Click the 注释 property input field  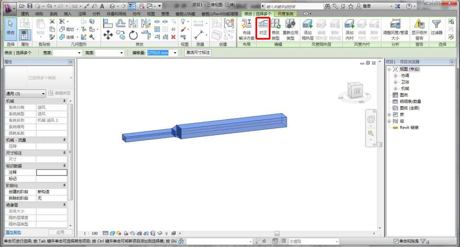tap(52, 172)
